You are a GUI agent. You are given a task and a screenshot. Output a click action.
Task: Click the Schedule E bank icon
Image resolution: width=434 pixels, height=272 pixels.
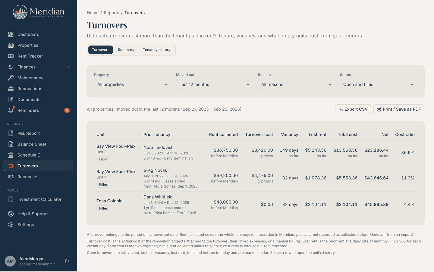pos(11,155)
